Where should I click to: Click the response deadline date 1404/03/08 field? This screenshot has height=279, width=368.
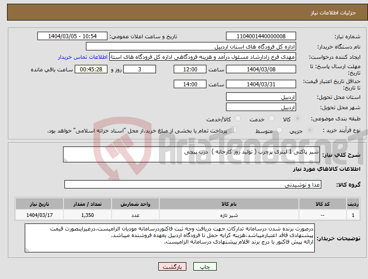click(261, 69)
